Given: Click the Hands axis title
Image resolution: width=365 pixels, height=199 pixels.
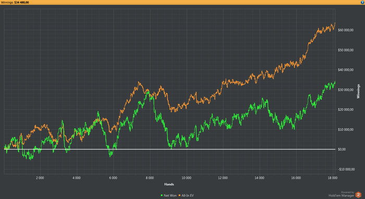Looking at the screenshot, I should point(169,184).
